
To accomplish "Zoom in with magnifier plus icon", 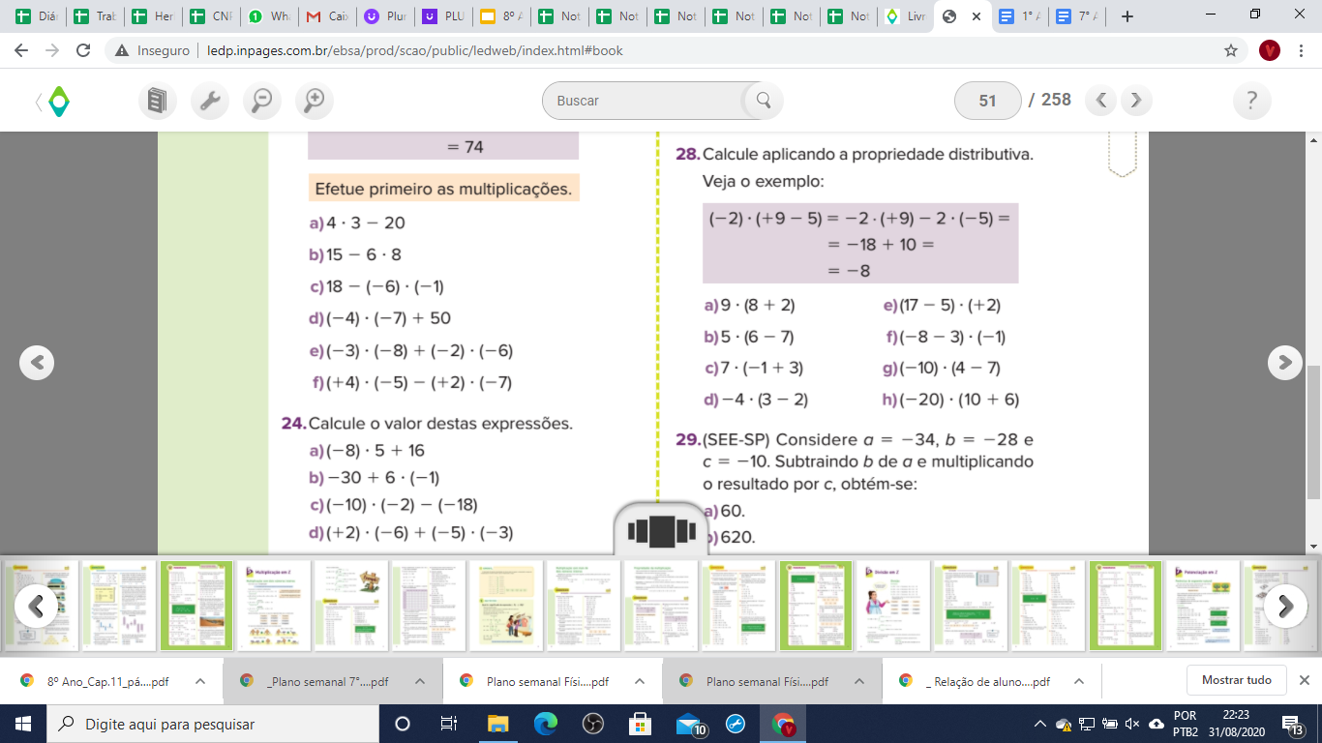I will tap(314, 101).
